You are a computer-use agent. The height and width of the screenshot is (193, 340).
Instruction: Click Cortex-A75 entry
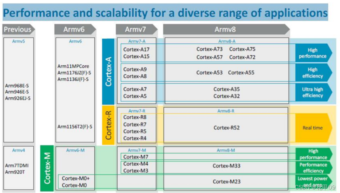point(242,49)
